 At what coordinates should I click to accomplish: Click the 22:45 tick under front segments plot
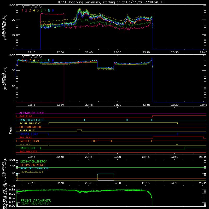tap(89, 53)
